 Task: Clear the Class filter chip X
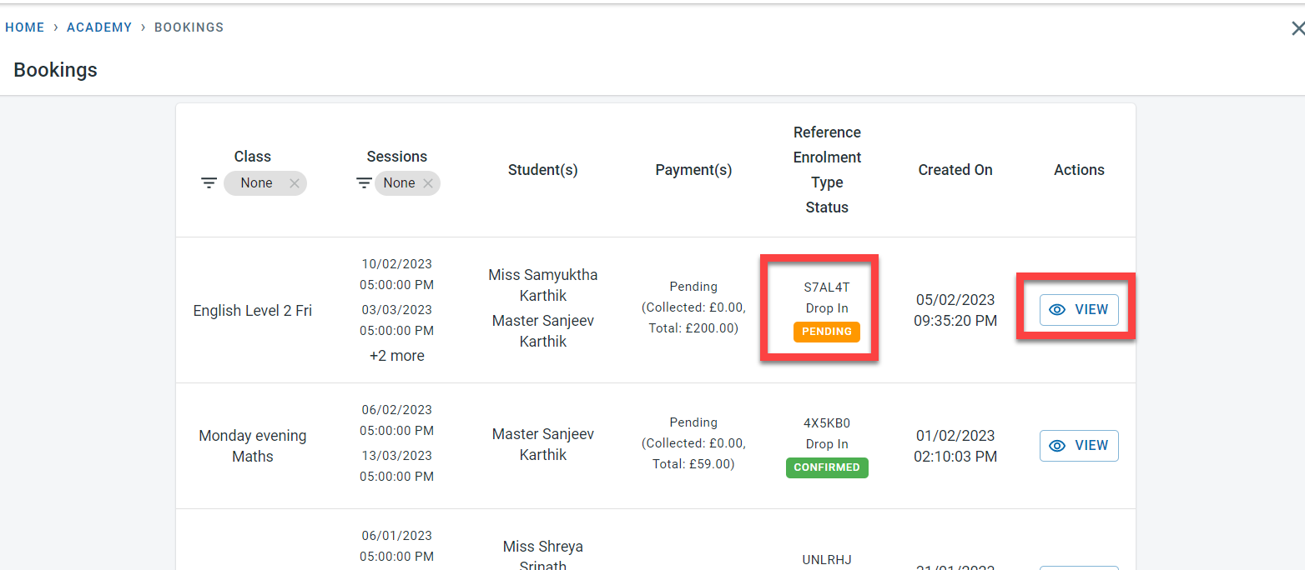294,183
